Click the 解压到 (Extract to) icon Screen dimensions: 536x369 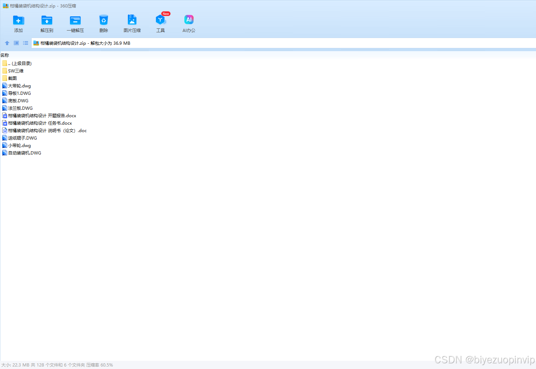(47, 20)
